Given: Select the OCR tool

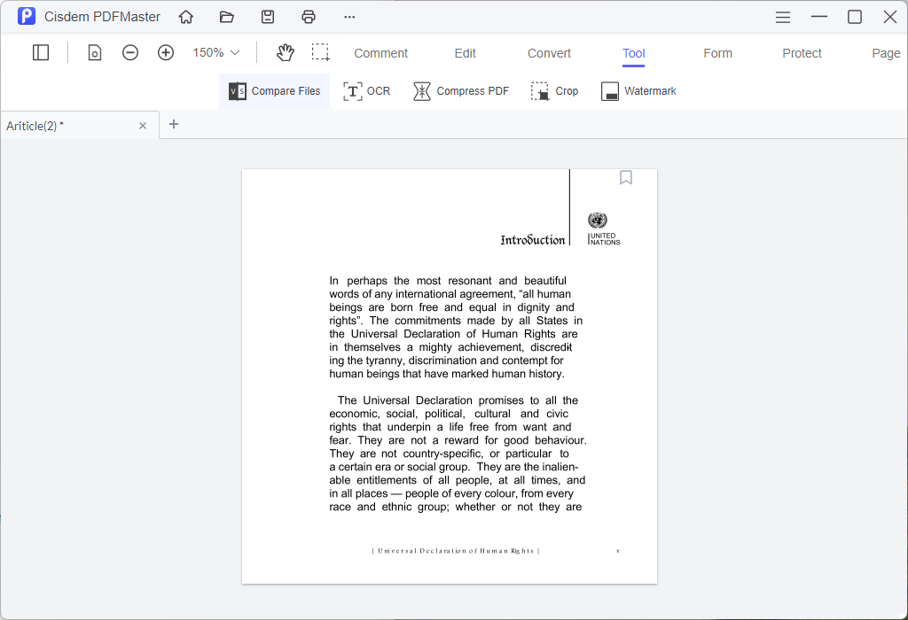Looking at the screenshot, I should point(367,91).
